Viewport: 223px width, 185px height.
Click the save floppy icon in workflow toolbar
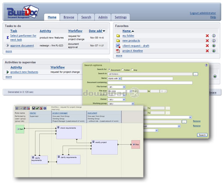tap(33, 108)
